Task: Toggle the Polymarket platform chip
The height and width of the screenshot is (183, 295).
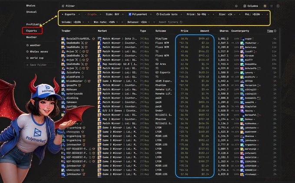Action: pos(138,14)
